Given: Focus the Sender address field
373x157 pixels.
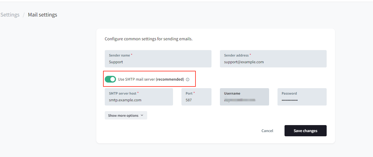Looking at the screenshot, I should (x=273, y=59).
